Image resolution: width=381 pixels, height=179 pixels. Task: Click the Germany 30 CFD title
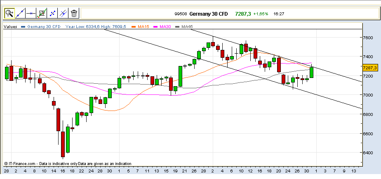tap(209, 14)
